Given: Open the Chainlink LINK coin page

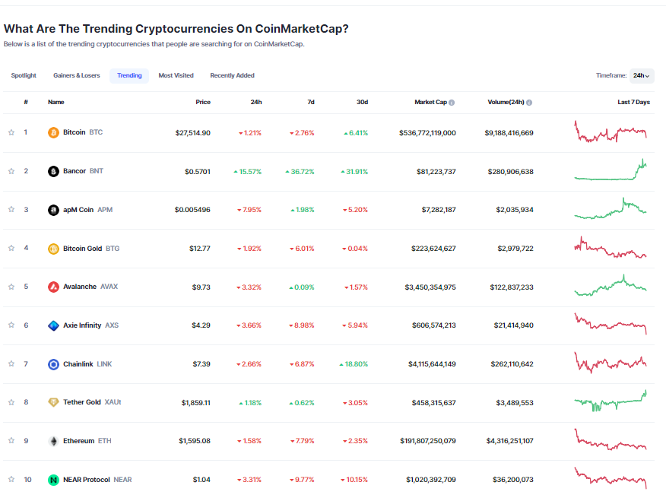Looking at the screenshot, I should 87,363.
